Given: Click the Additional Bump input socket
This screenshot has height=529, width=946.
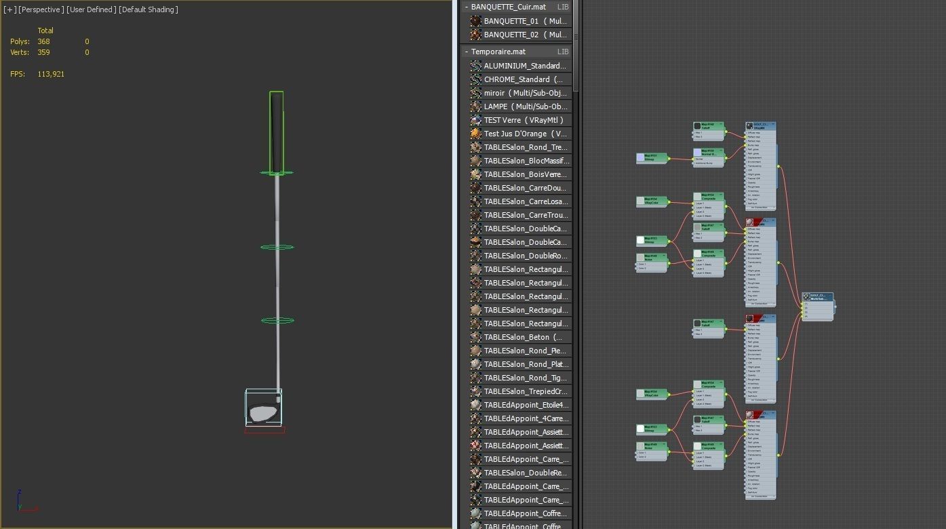Looking at the screenshot, I should (693, 163).
